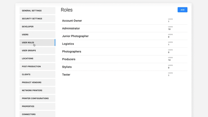Screen dimensions: 208x117
Task: Go to the Developer settings
Action: click(37, 27)
